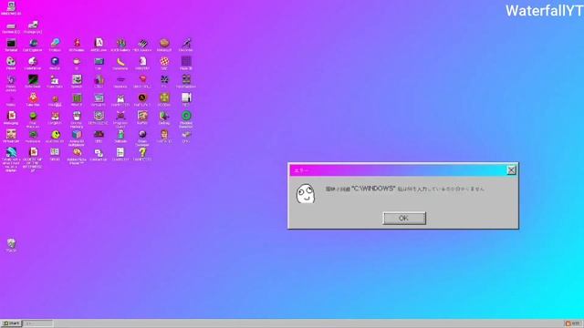
Task: Open the Start menu button
Action: pos(11,323)
